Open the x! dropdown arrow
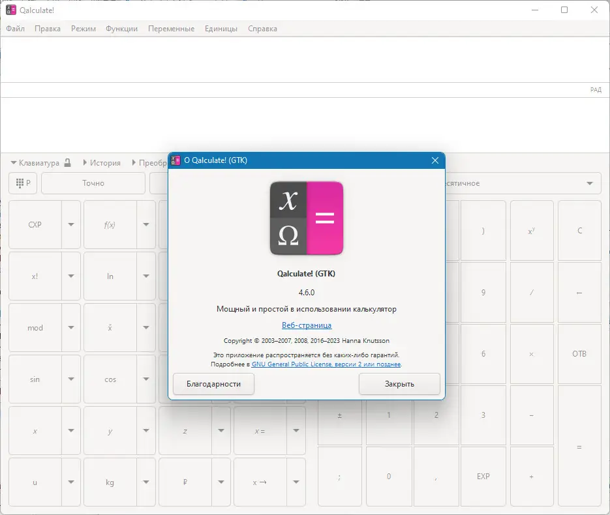 [x=71, y=276]
